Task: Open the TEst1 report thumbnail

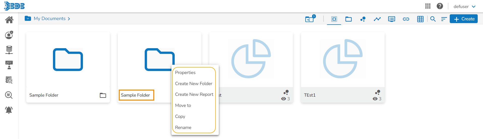Action: click(343, 59)
